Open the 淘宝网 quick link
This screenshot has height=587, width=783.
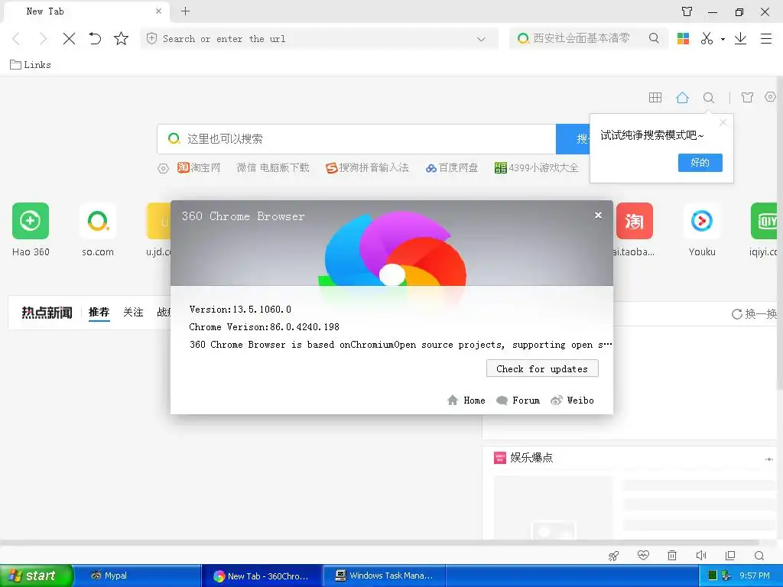pyautogui.click(x=199, y=167)
